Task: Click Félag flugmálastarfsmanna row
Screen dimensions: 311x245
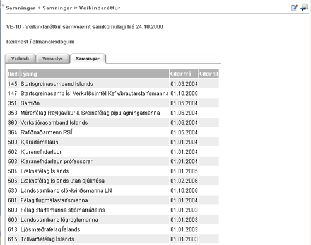Action: pyautogui.click(x=113, y=200)
